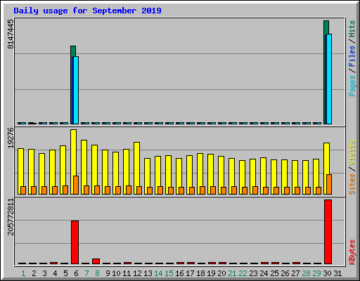Click the day label 11
This screenshot has height=281, width=360.
coord(127,273)
